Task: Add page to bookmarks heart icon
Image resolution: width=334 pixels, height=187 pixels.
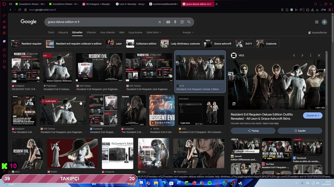Action: [301, 10]
